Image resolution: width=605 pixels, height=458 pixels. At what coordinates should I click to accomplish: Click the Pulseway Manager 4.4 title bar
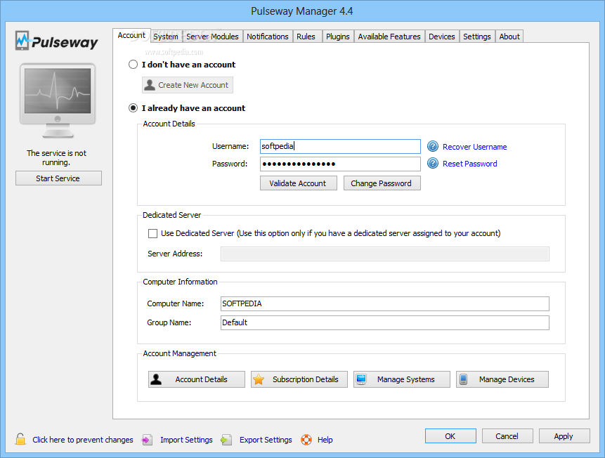point(301,11)
